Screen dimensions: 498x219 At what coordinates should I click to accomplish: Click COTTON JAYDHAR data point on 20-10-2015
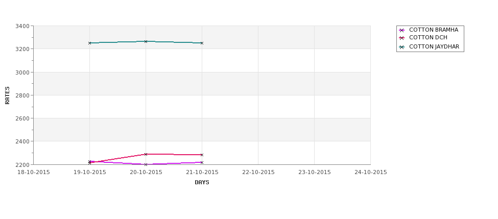tap(146, 41)
